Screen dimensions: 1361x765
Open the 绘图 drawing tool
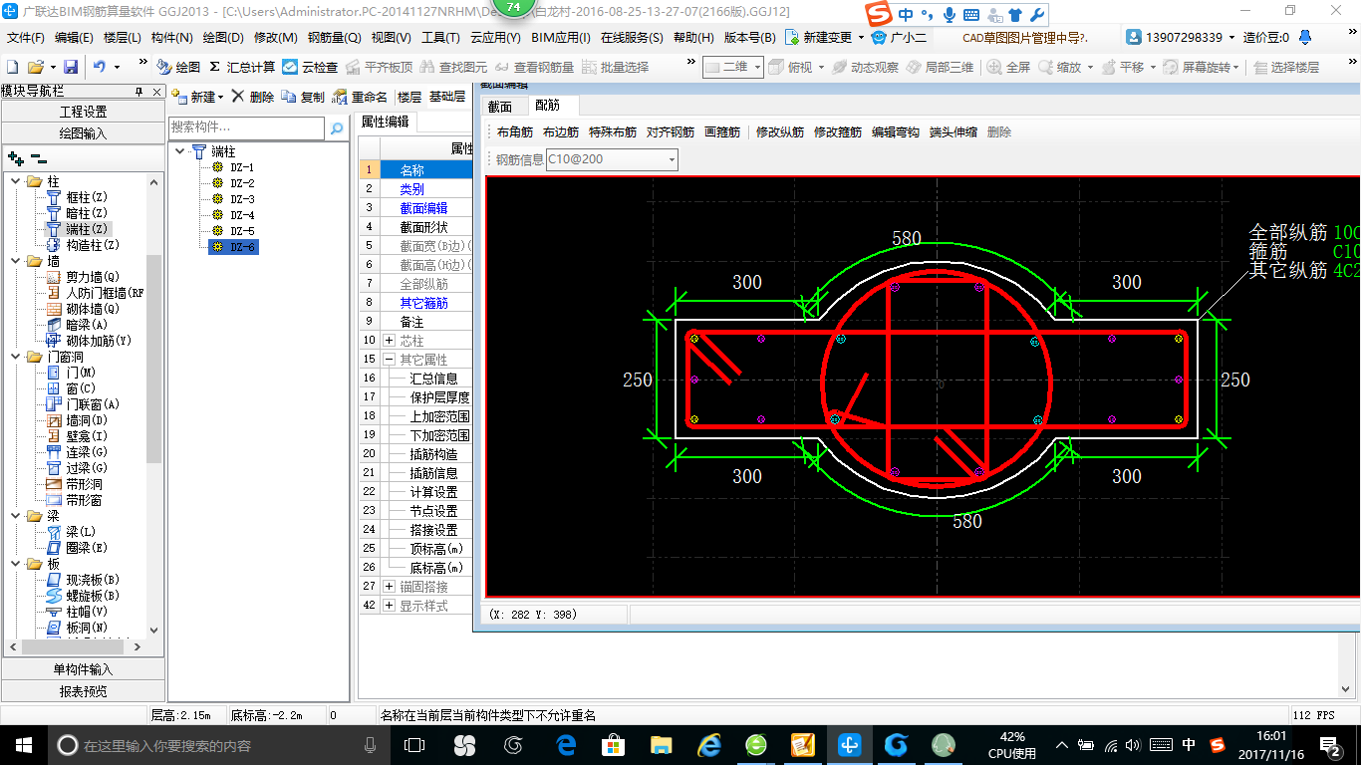[x=178, y=67]
